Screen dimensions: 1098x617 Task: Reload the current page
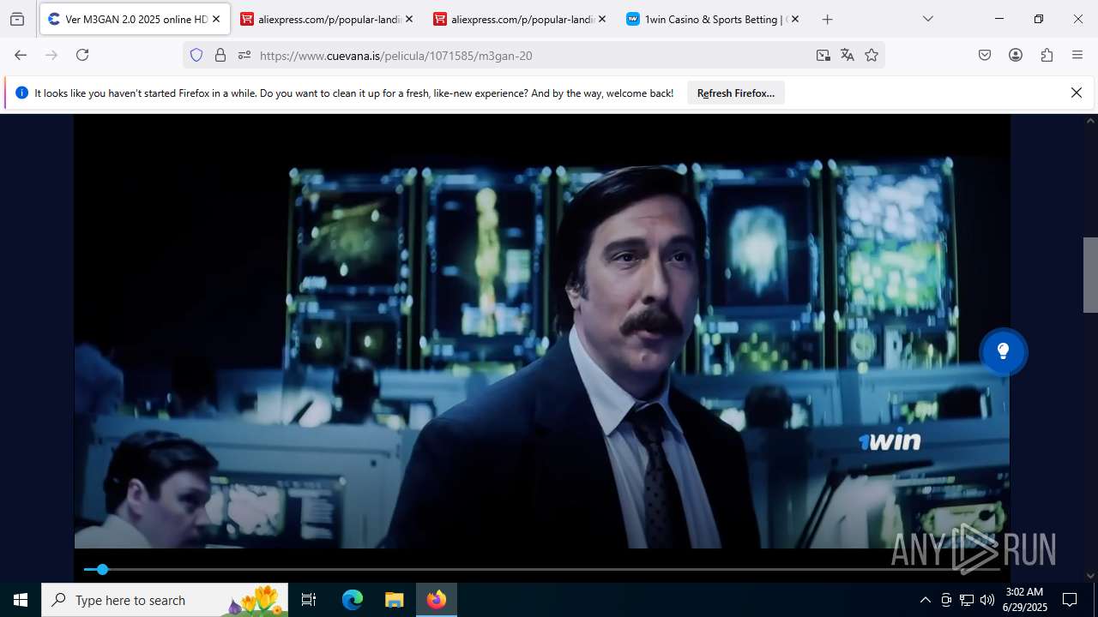coord(82,55)
